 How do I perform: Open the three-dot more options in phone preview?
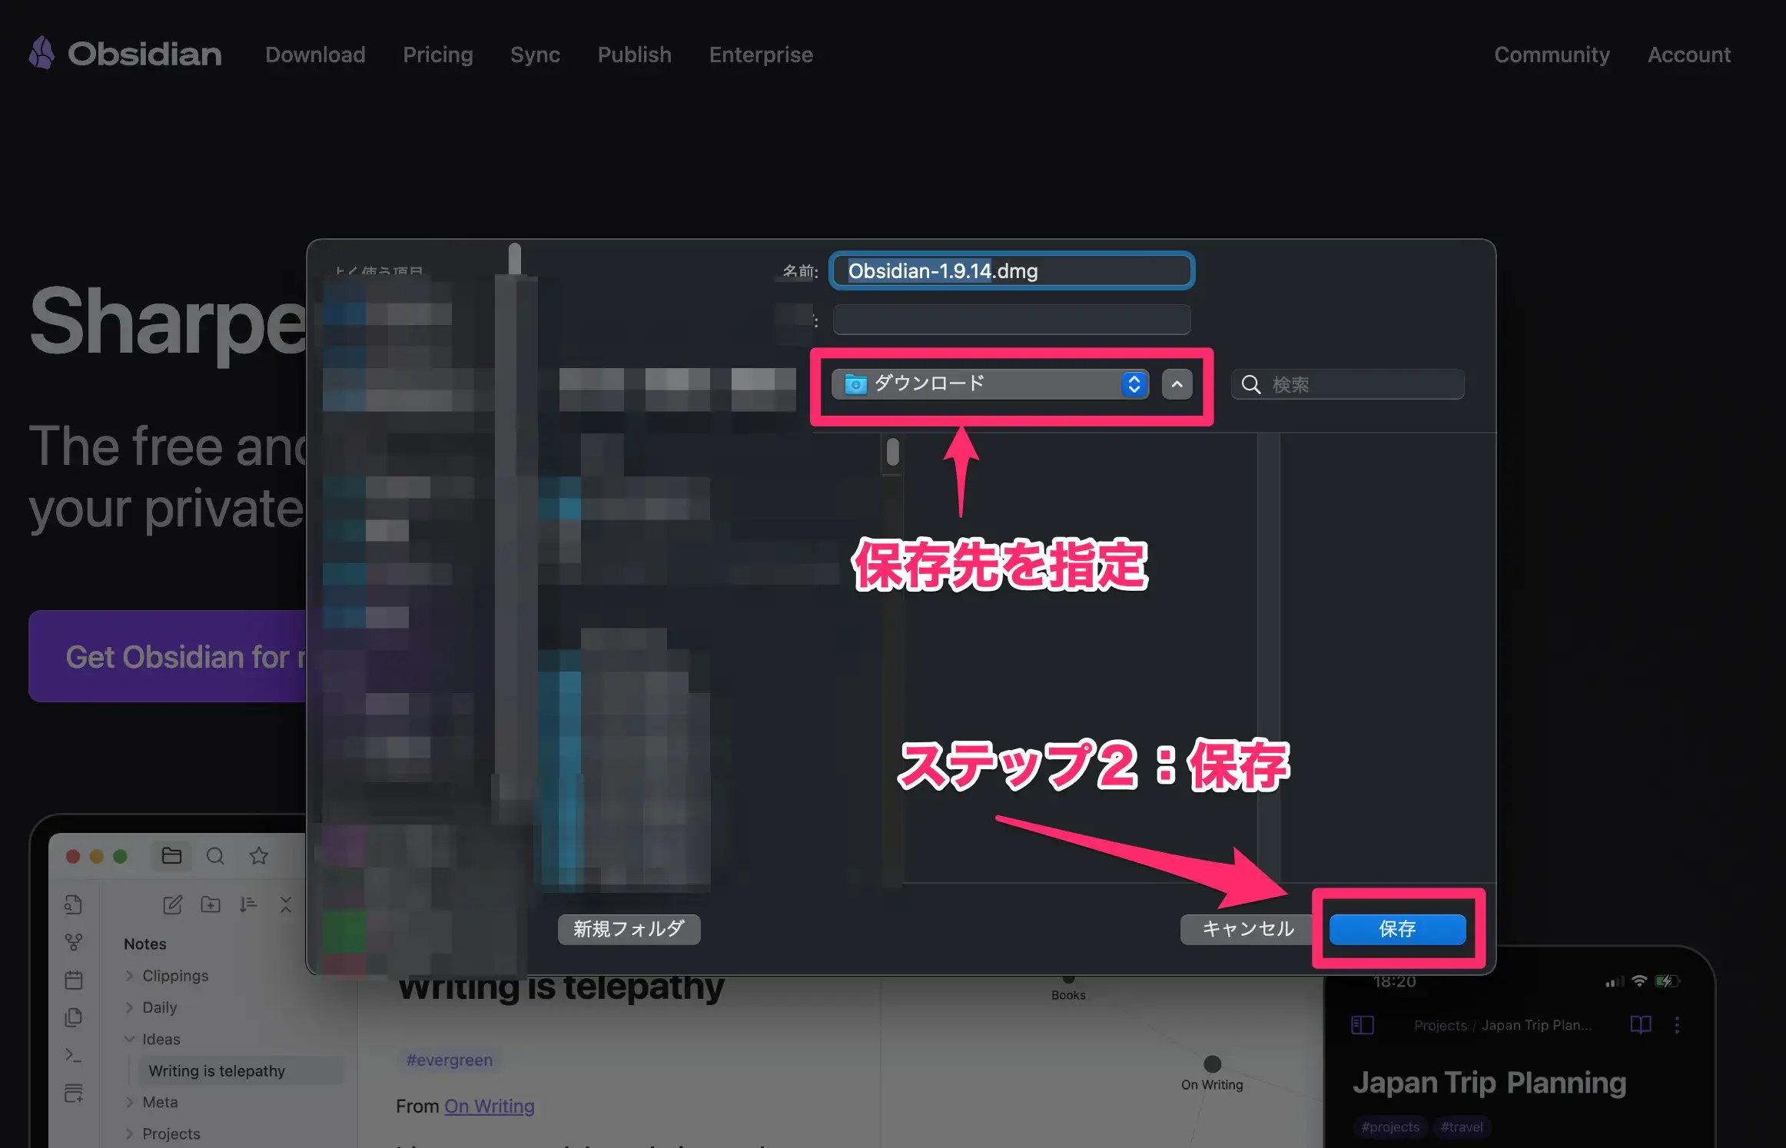click(x=1677, y=1024)
